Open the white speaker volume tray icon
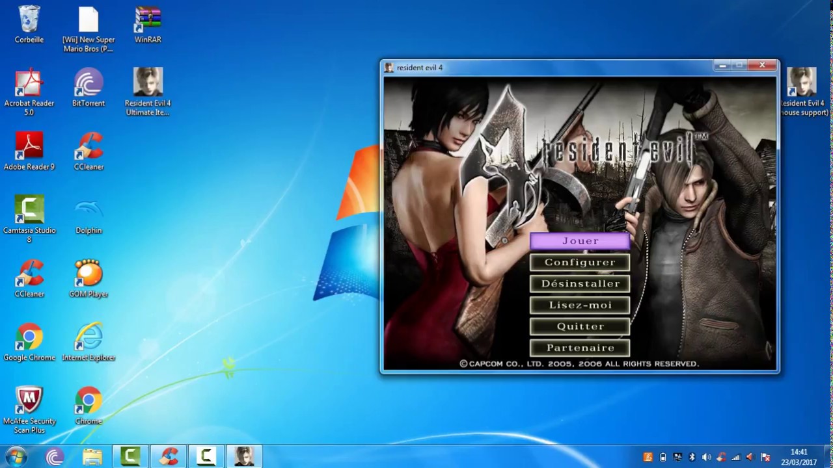833x468 pixels. pyautogui.click(x=707, y=457)
